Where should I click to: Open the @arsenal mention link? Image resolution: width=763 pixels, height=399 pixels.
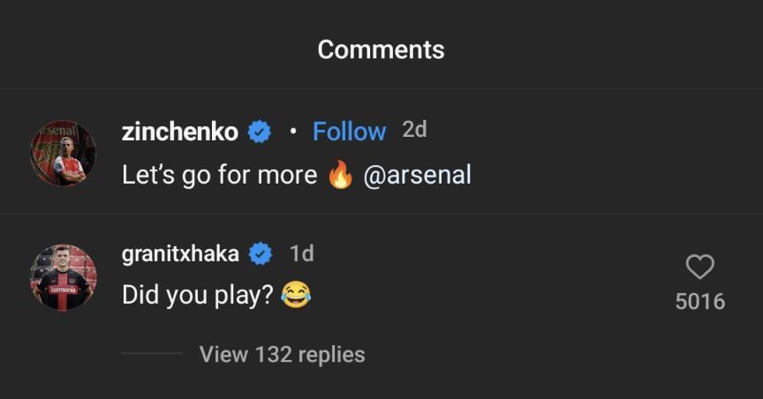[417, 175]
